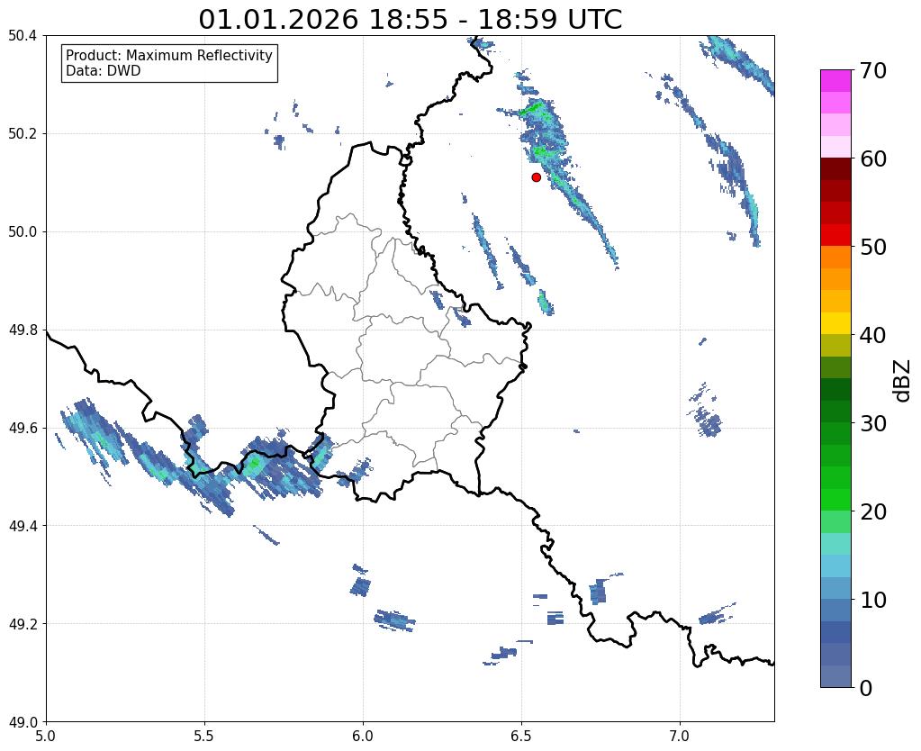Pick the magenta top colorbar swatch

tap(835, 81)
